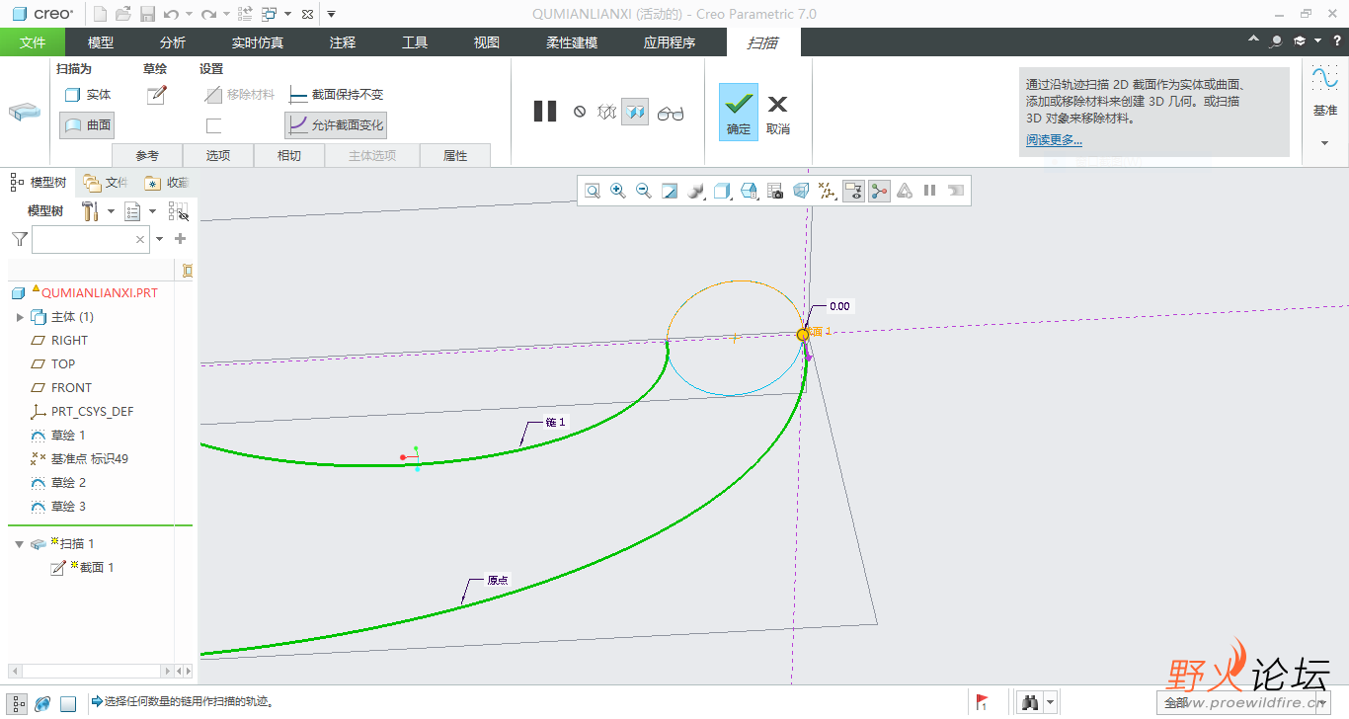This screenshot has height=719, width=1349.
Task: Select 草绘 2 in model tree
Action: (x=68, y=483)
